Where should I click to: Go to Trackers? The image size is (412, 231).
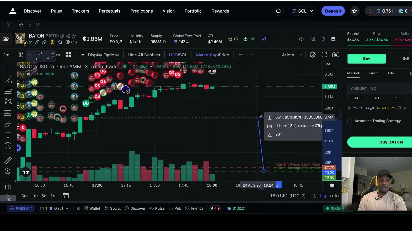click(x=80, y=11)
